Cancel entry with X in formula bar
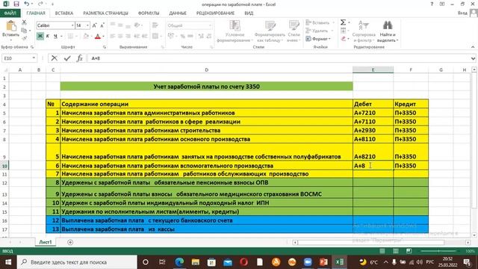This screenshot has height=269, width=478. 55,58
